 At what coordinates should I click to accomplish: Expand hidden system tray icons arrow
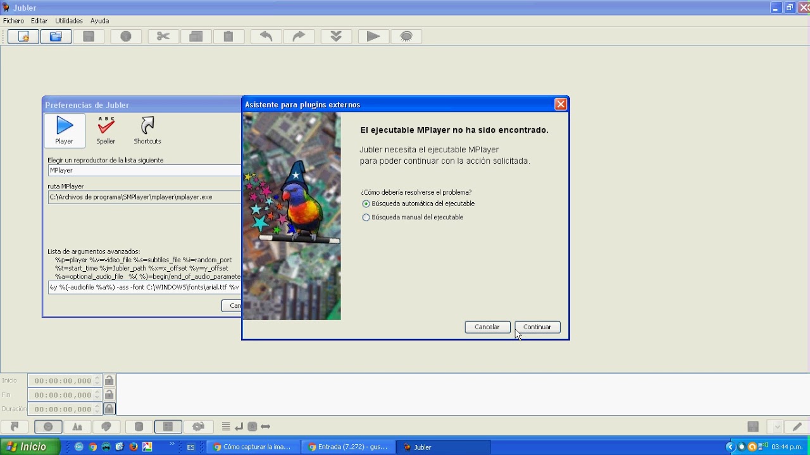click(730, 447)
